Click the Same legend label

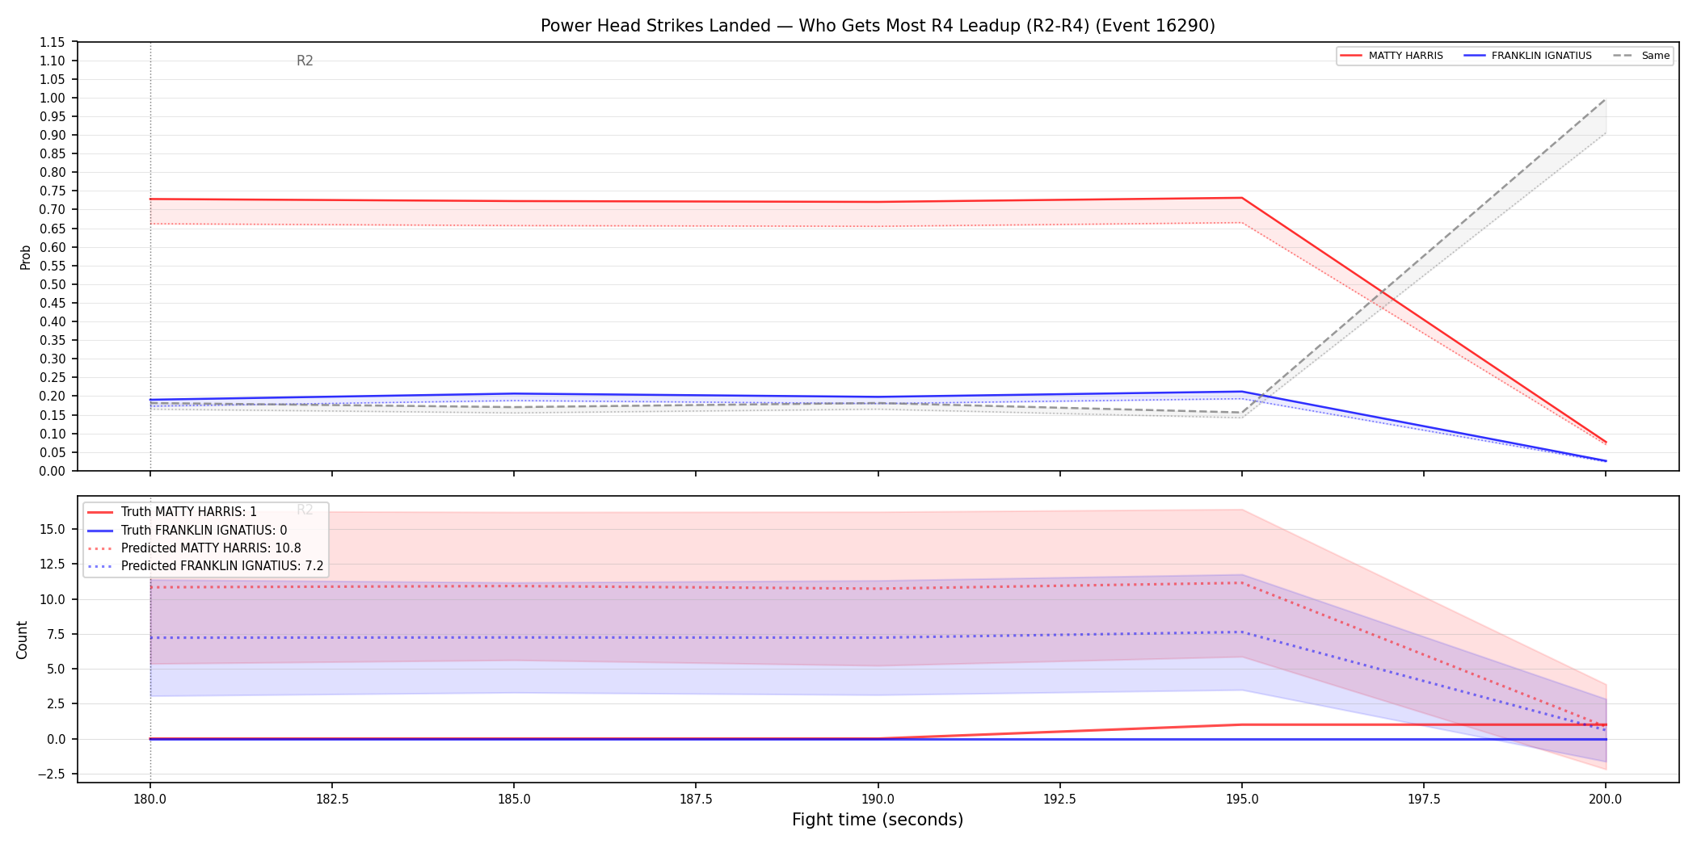(1655, 56)
